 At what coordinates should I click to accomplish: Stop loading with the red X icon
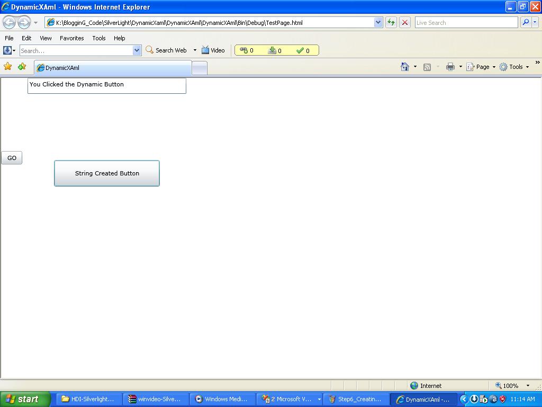pyautogui.click(x=405, y=22)
